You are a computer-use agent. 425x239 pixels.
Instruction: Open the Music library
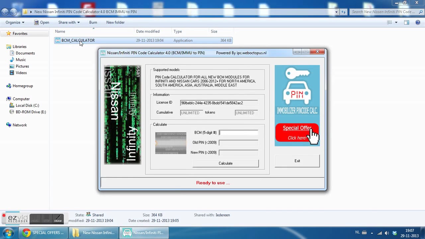(x=21, y=60)
